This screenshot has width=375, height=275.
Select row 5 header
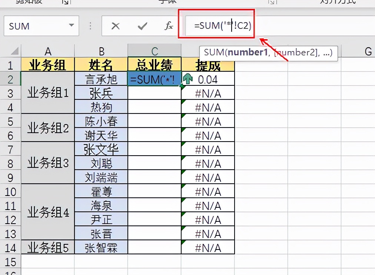tap(10, 121)
